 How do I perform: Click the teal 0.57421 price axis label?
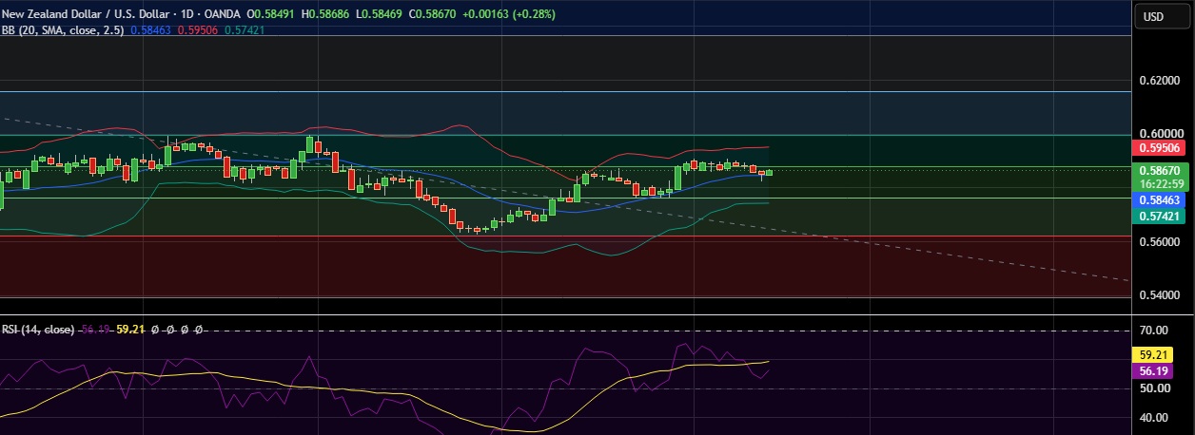tap(1160, 217)
